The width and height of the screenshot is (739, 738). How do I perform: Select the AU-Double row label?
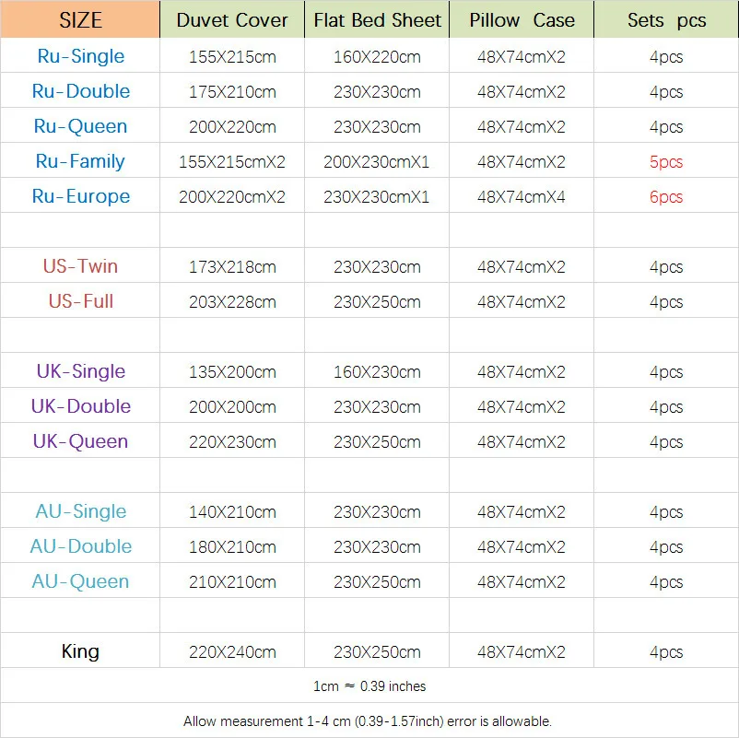click(x=80, y=546)
